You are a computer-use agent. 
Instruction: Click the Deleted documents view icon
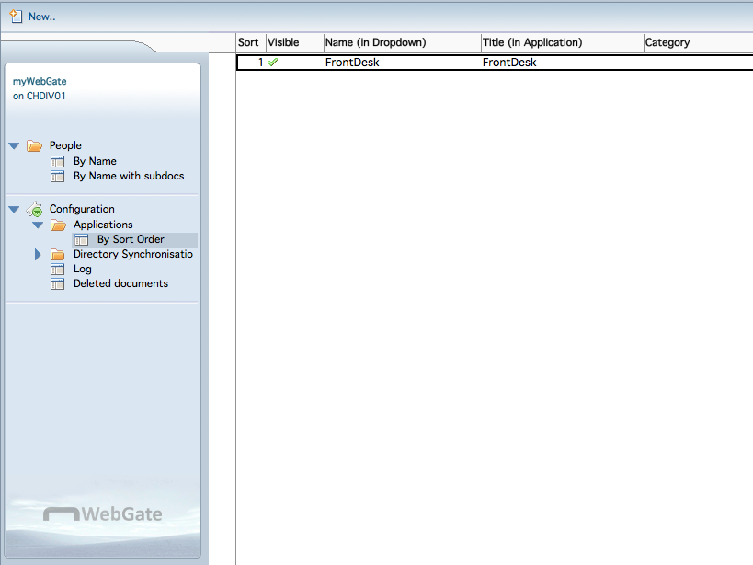[x=58, y=283]
